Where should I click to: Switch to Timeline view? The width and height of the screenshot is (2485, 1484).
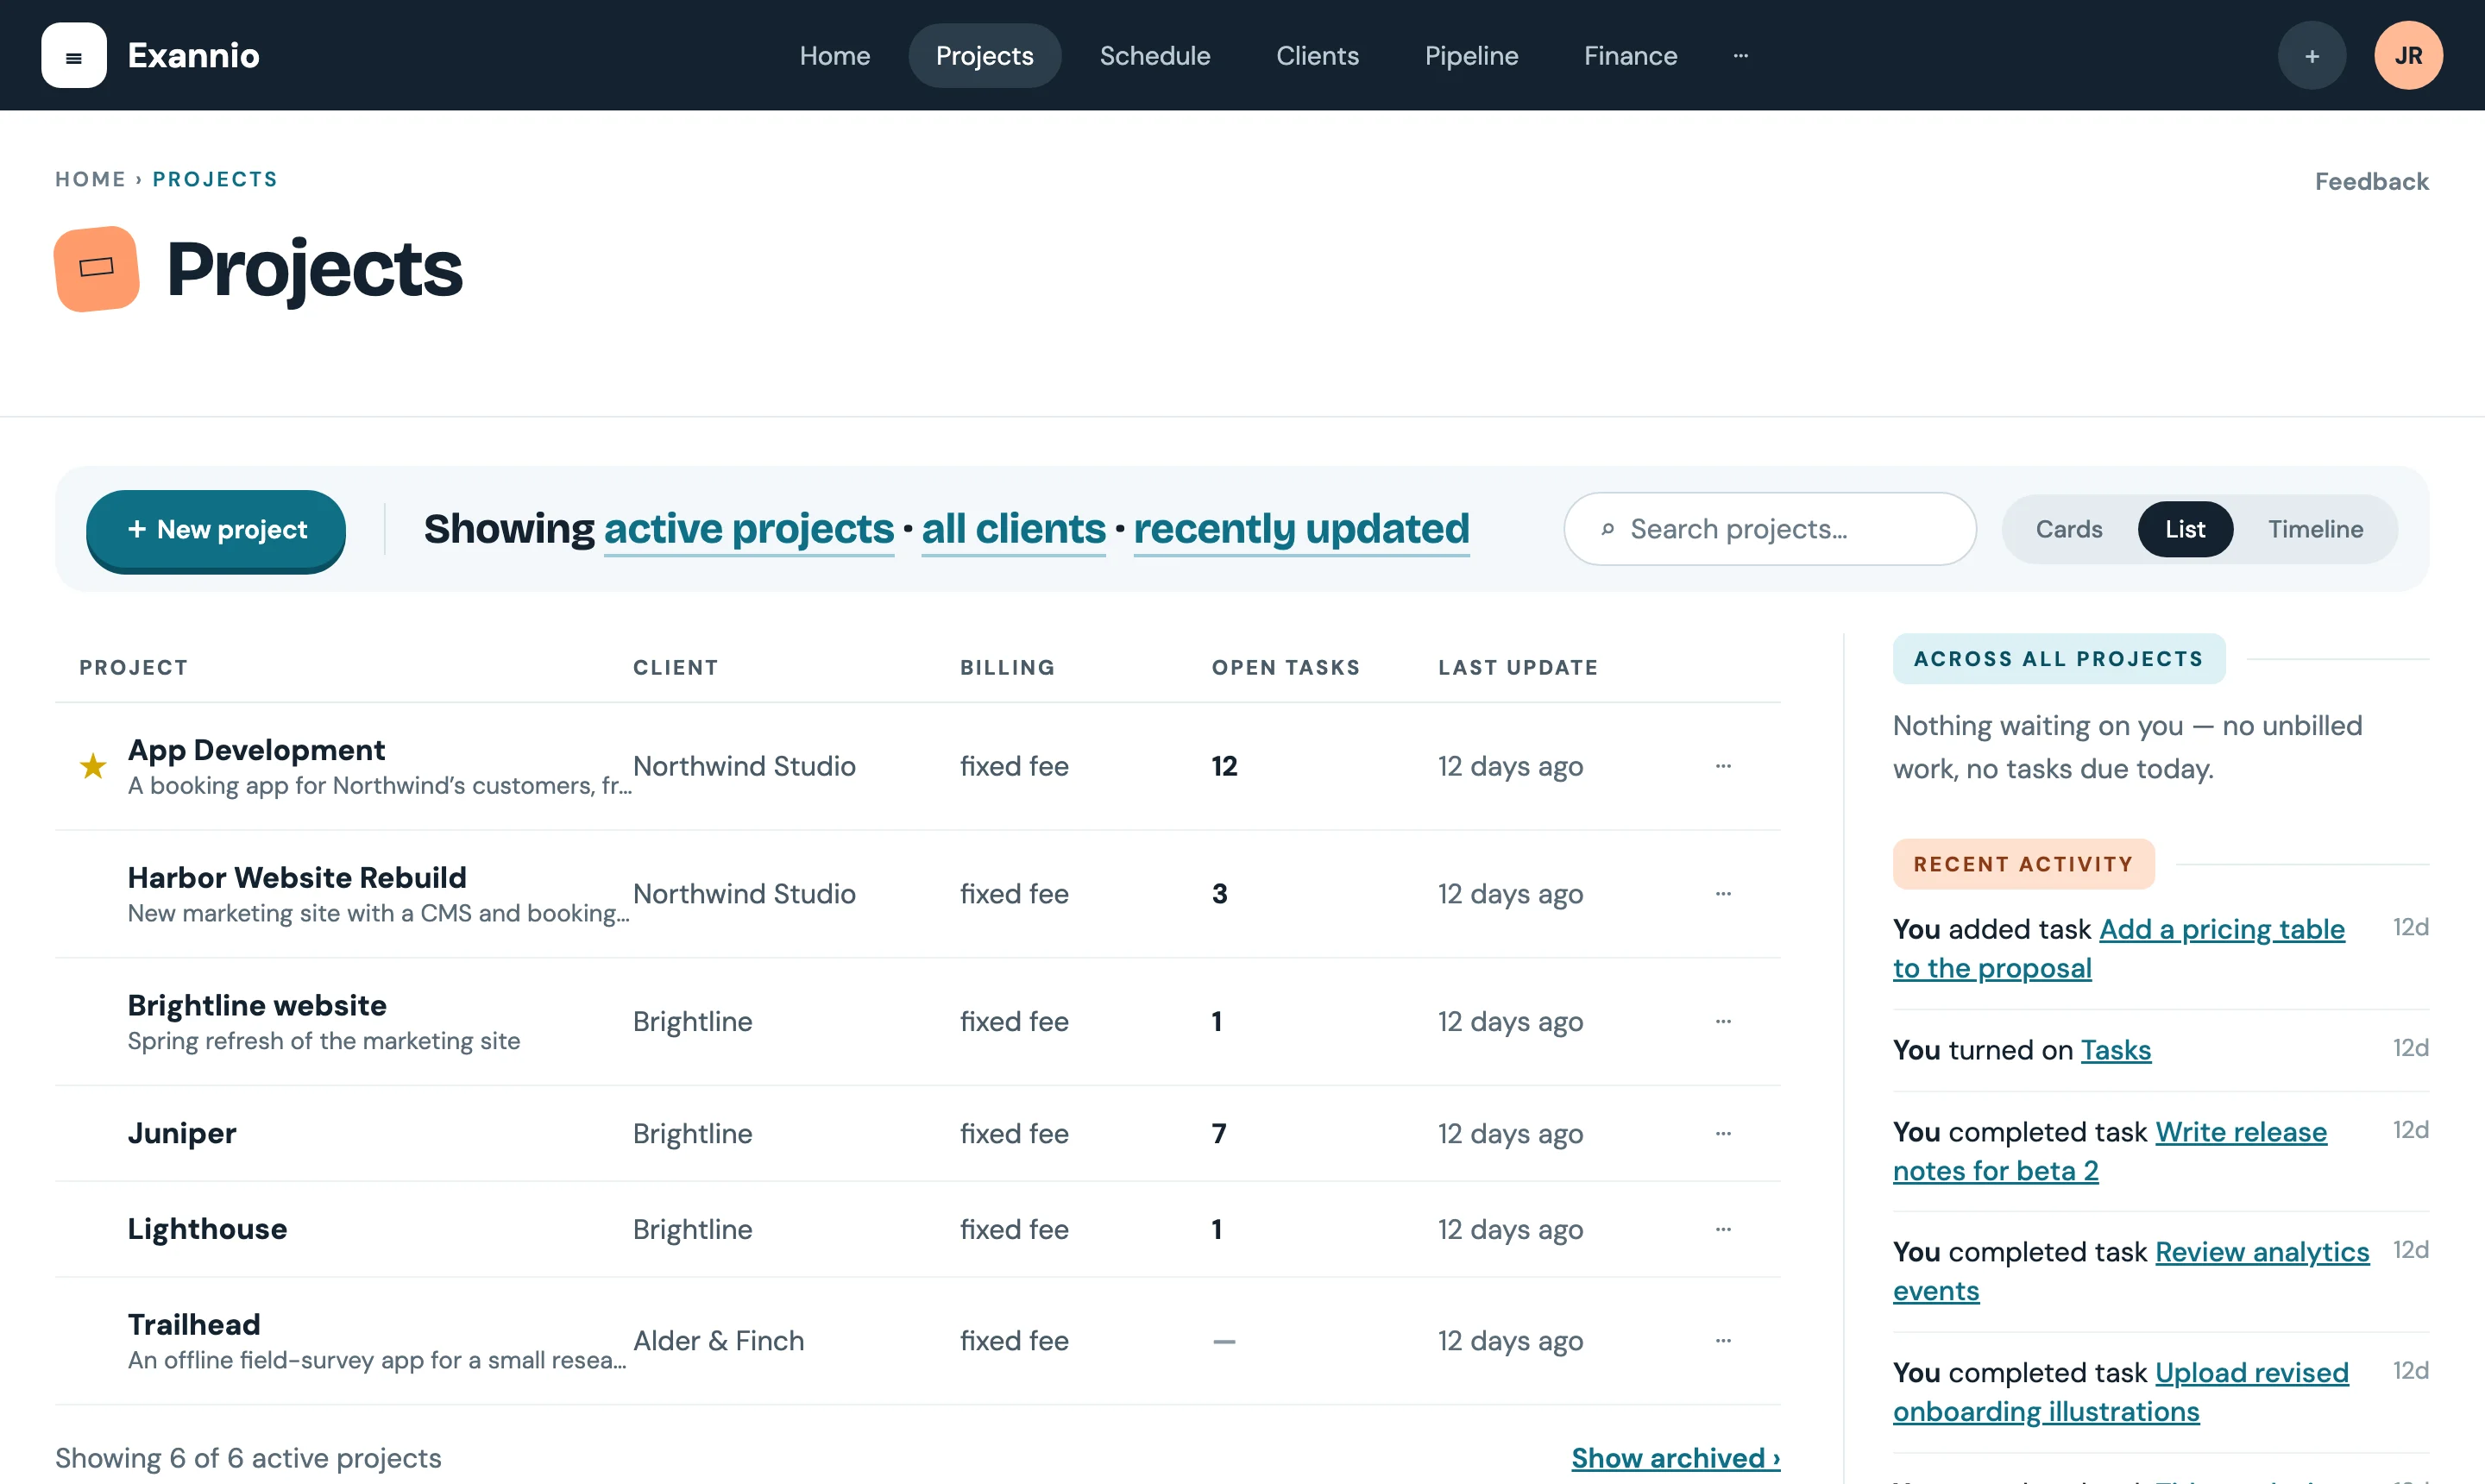pyautogui.click(x=2315, y=529)
